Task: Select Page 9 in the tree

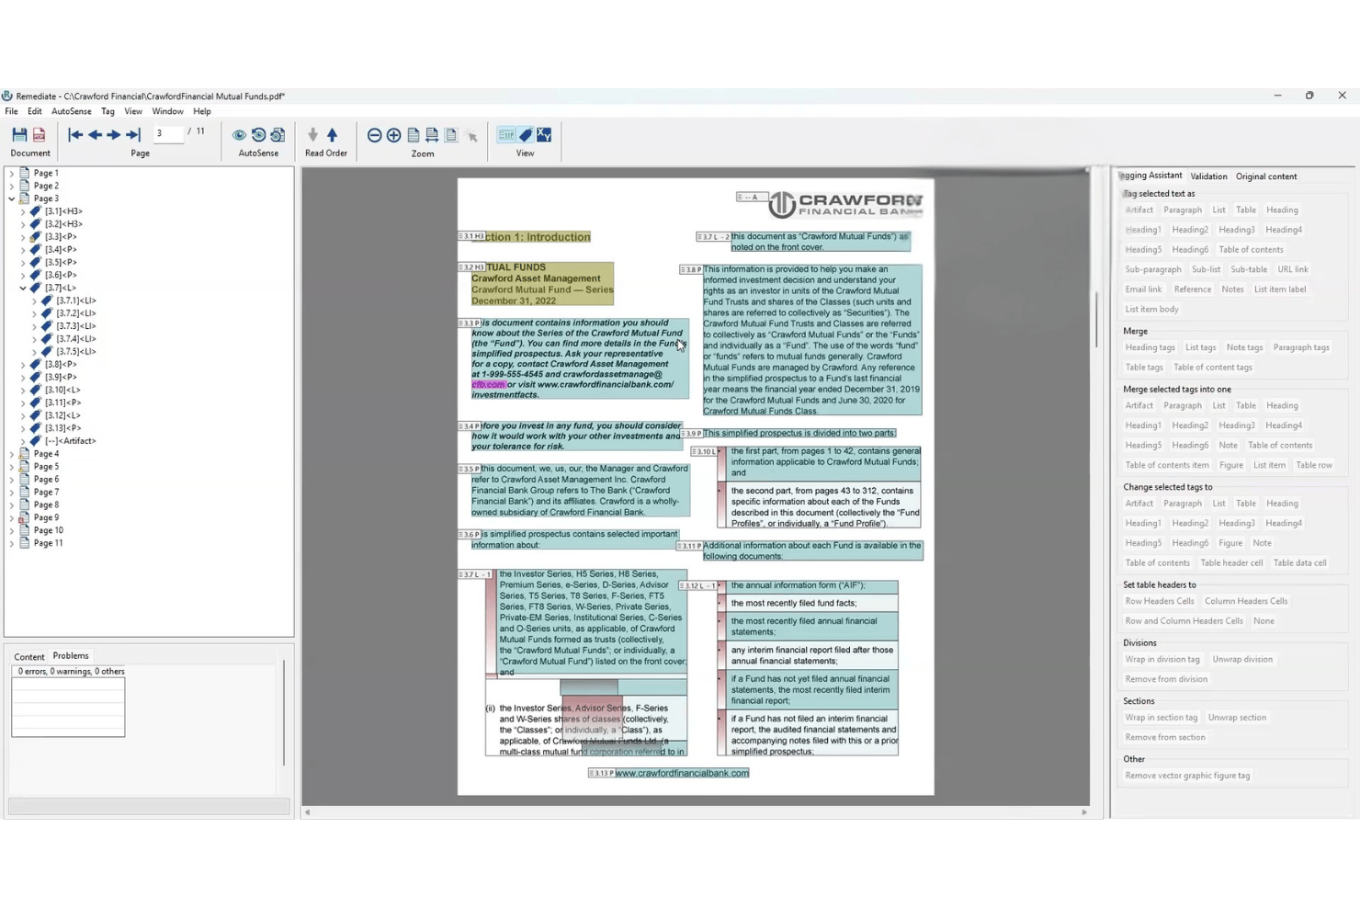Action: [x=46, y=517]
